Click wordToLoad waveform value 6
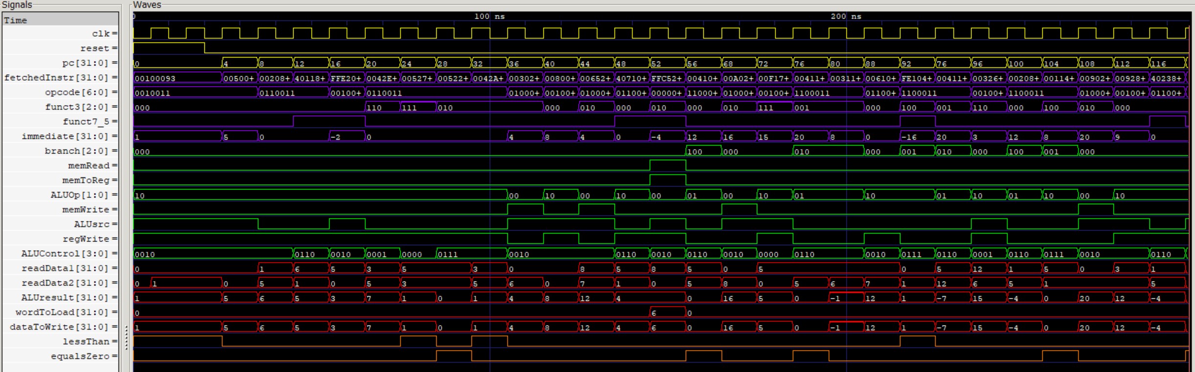This screenshot has height=372, width=1195. tap(654, 313)
